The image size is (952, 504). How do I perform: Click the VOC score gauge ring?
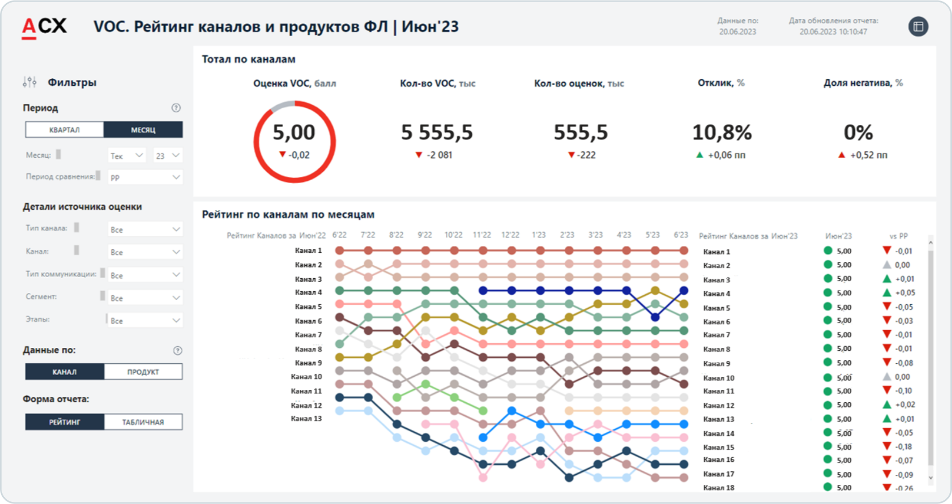[295, 142]
